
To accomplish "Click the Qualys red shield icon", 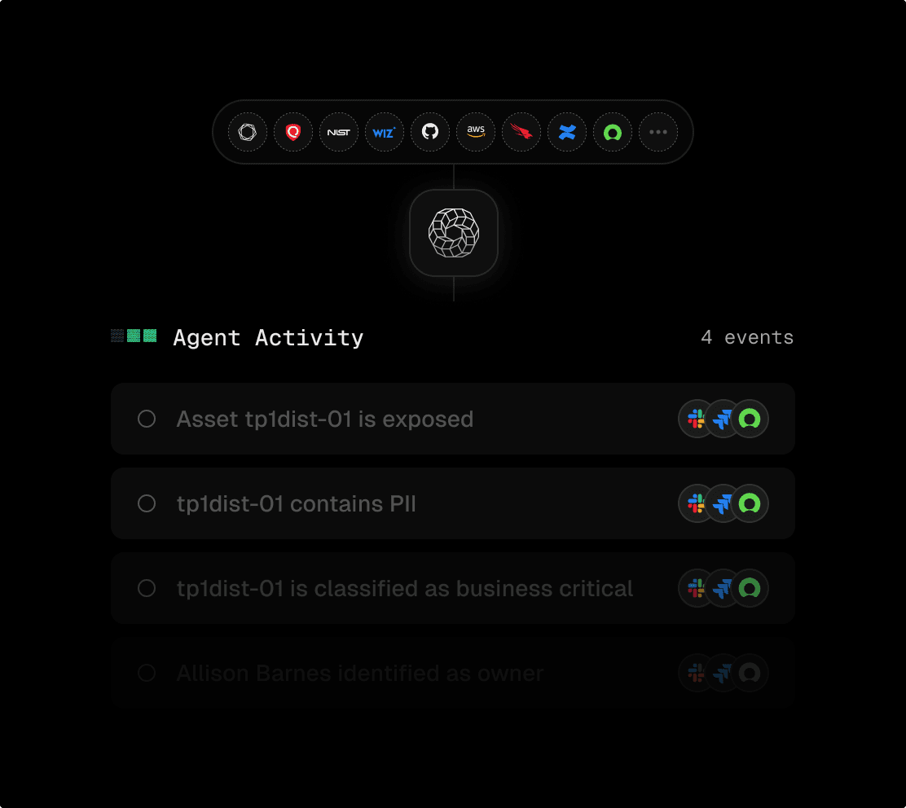I will click(x=293, y=132).
